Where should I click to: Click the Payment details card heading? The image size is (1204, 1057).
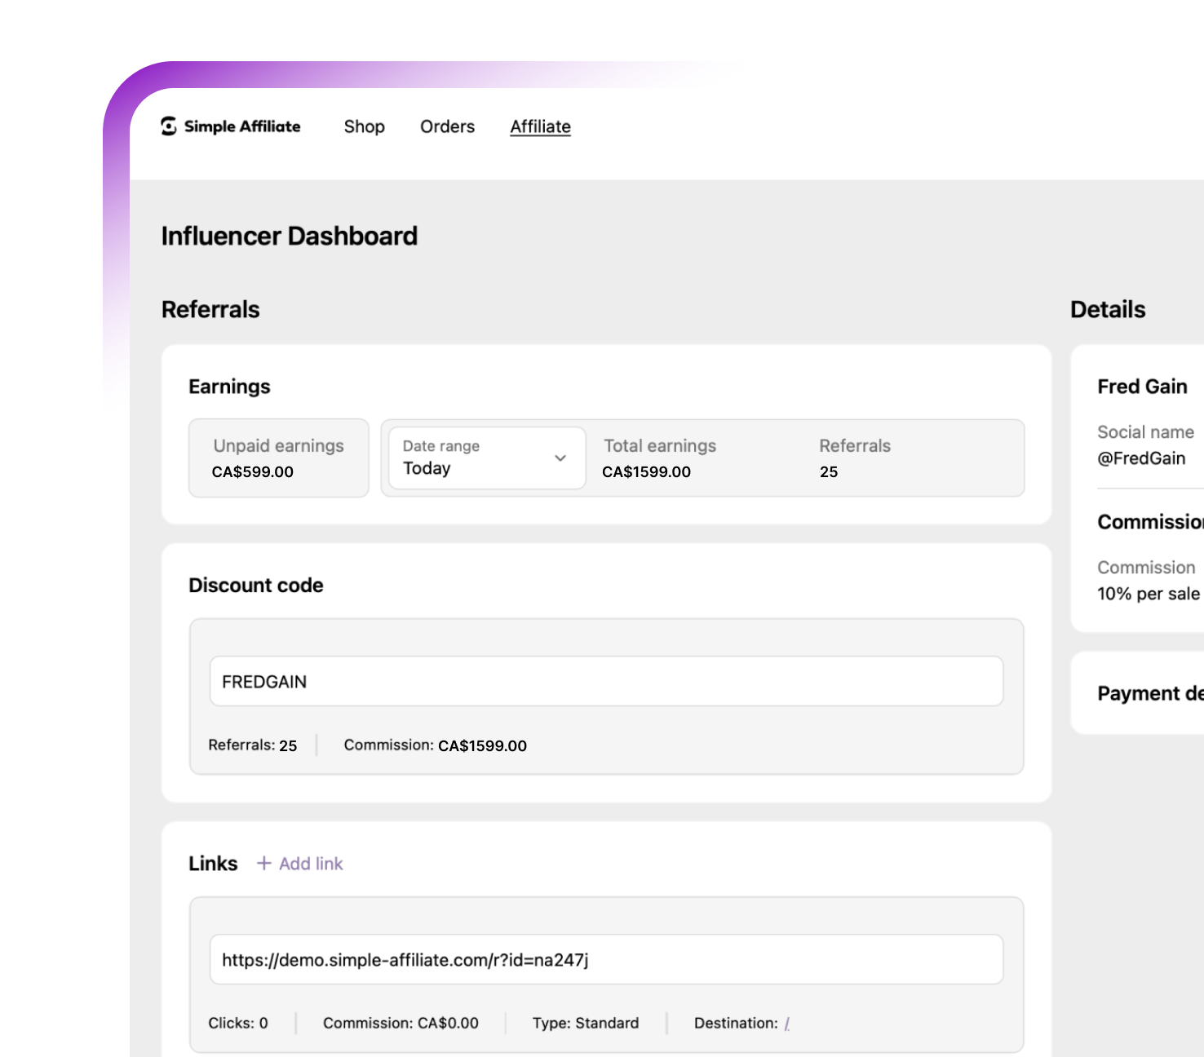click(1150, 693)
